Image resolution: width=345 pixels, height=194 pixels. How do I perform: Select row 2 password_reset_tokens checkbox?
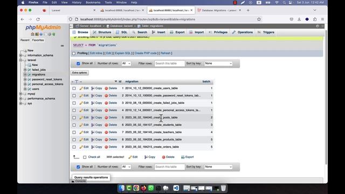coord(74,96)
